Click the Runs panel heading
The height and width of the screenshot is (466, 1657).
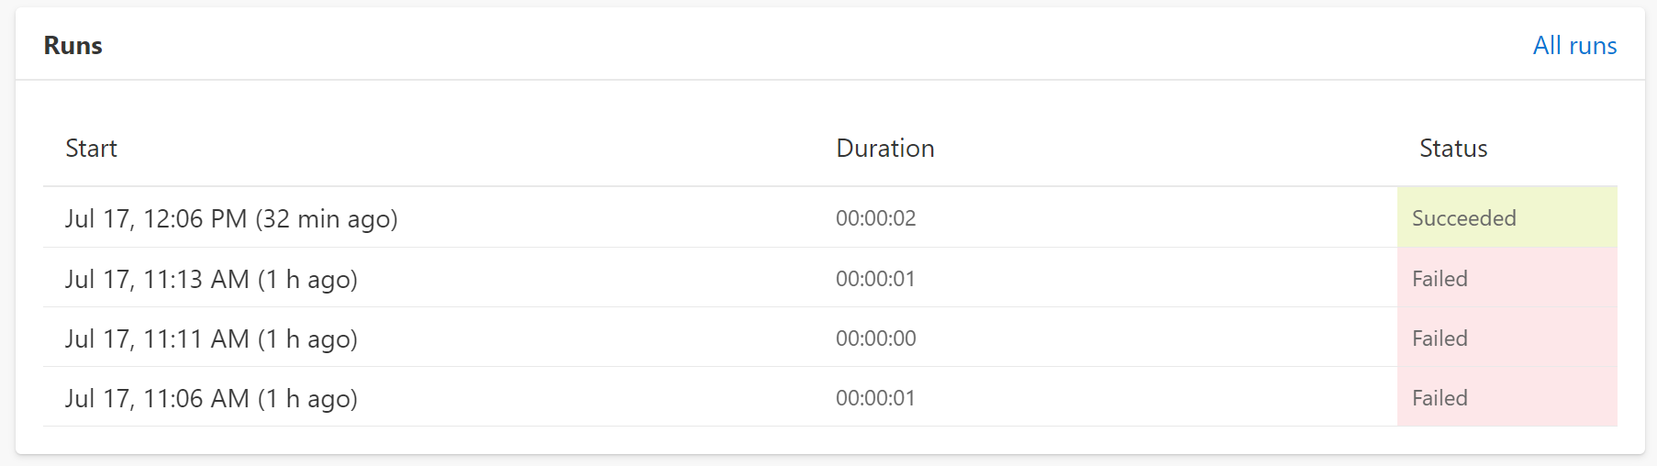tap(73, 46)
